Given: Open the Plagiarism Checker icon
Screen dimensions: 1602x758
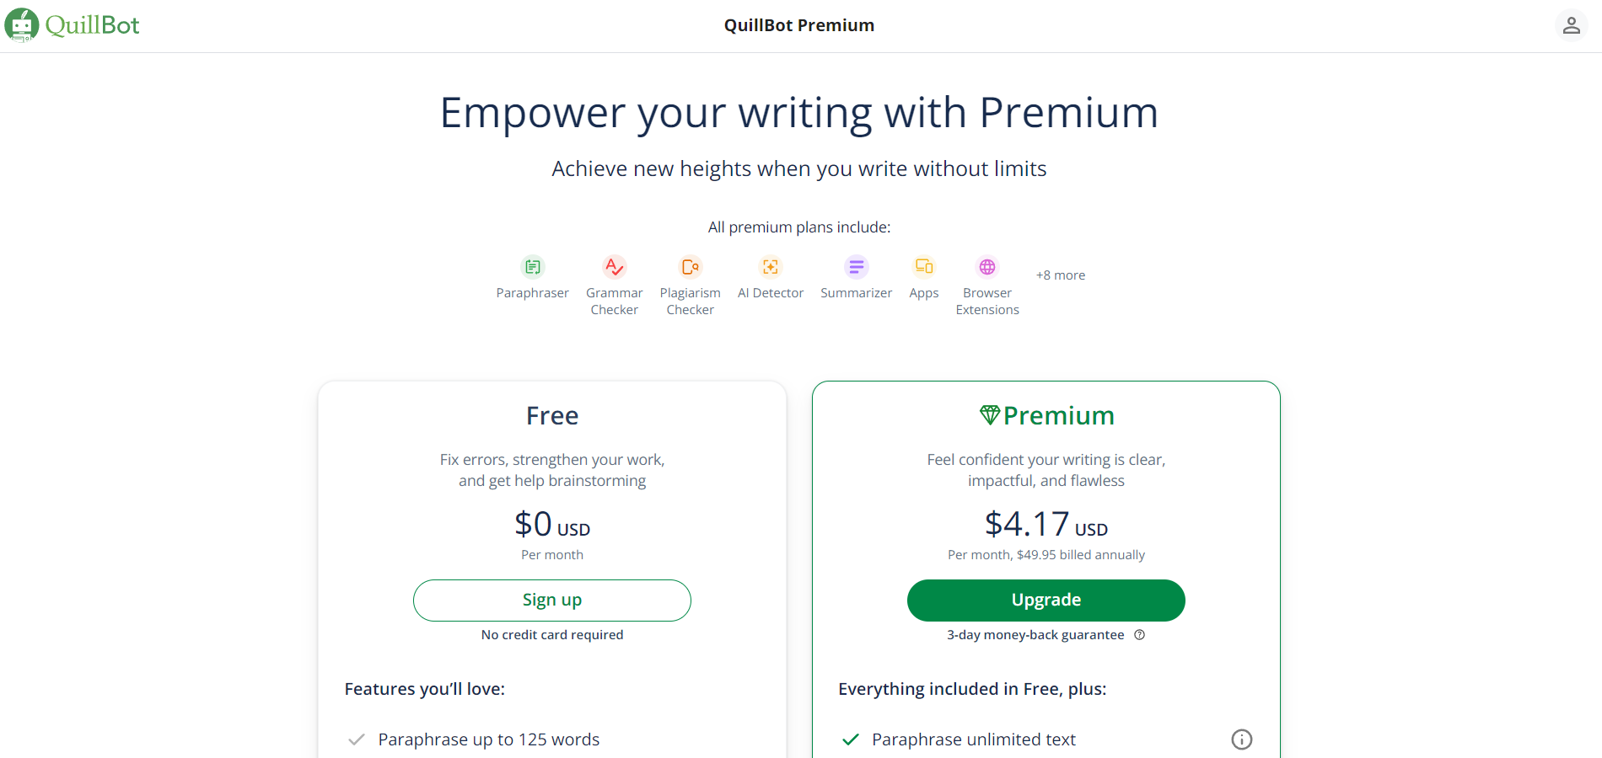Looking at the screenshot, I should [x=691, y=267].
